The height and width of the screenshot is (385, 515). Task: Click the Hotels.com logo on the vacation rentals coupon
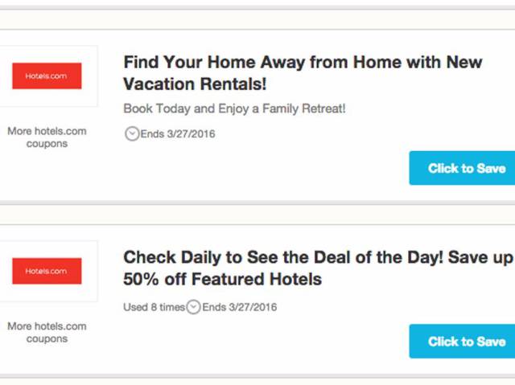[47, 76]
